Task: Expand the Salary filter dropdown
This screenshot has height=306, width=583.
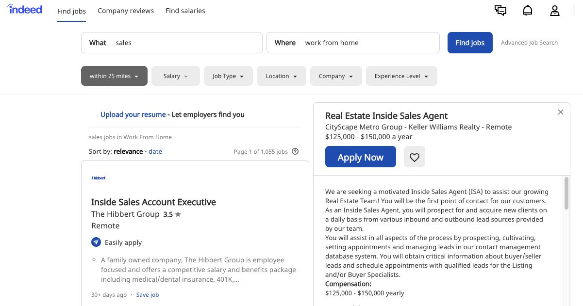Action: (175, 76)
